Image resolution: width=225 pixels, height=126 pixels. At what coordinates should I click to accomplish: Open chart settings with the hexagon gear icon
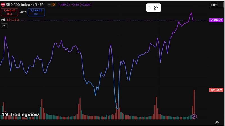[217, 123]
